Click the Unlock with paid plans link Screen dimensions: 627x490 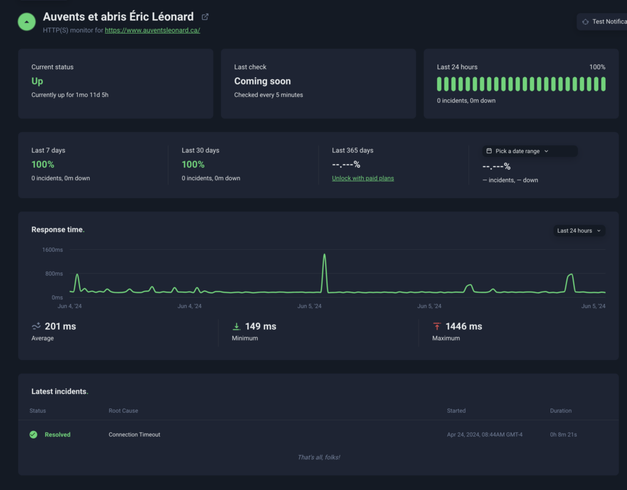click(362, 178)
